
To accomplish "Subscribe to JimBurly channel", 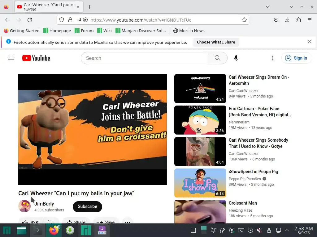I will [x=87, y=206].
